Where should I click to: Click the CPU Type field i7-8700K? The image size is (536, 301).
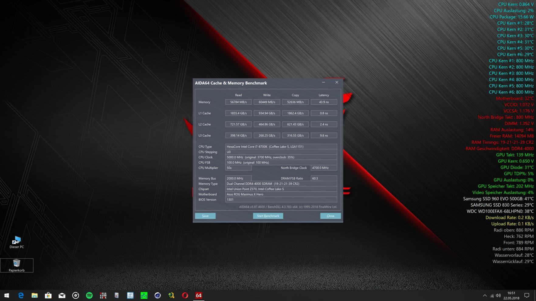(281, 147)
